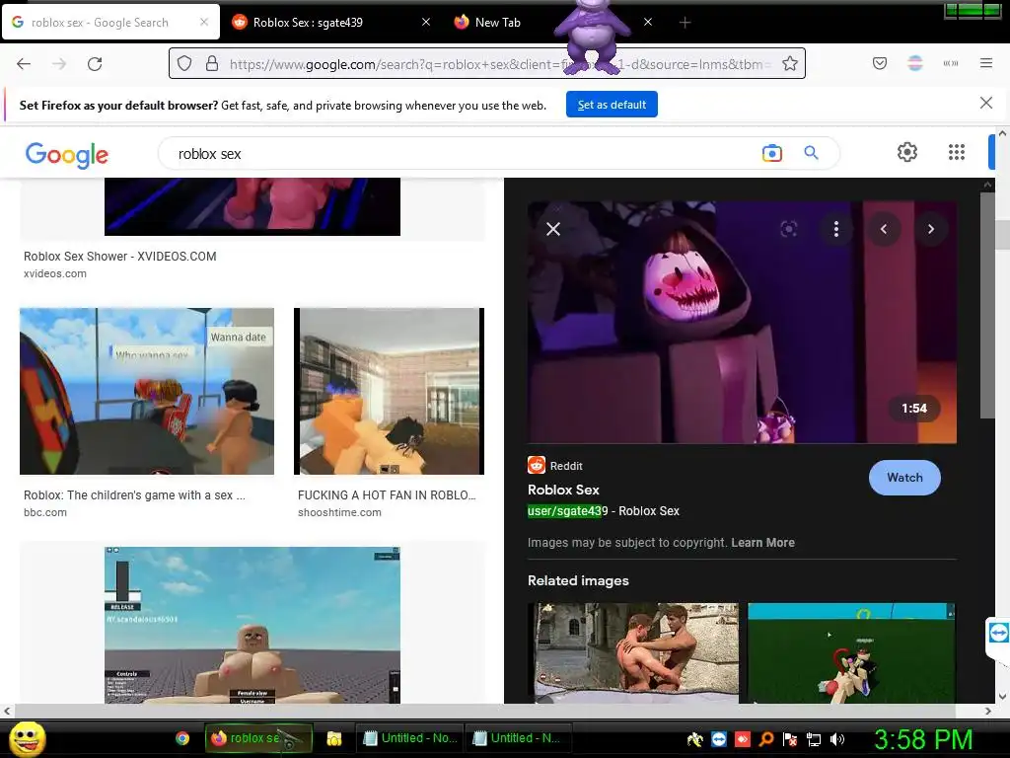Screen dimensions: 1010x758
Task: Open the smiley face start button
Action: point(28,738)
